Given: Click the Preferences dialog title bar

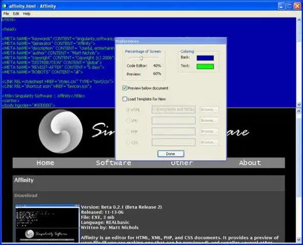Looking at the screenshot, I should pos(171,41).
